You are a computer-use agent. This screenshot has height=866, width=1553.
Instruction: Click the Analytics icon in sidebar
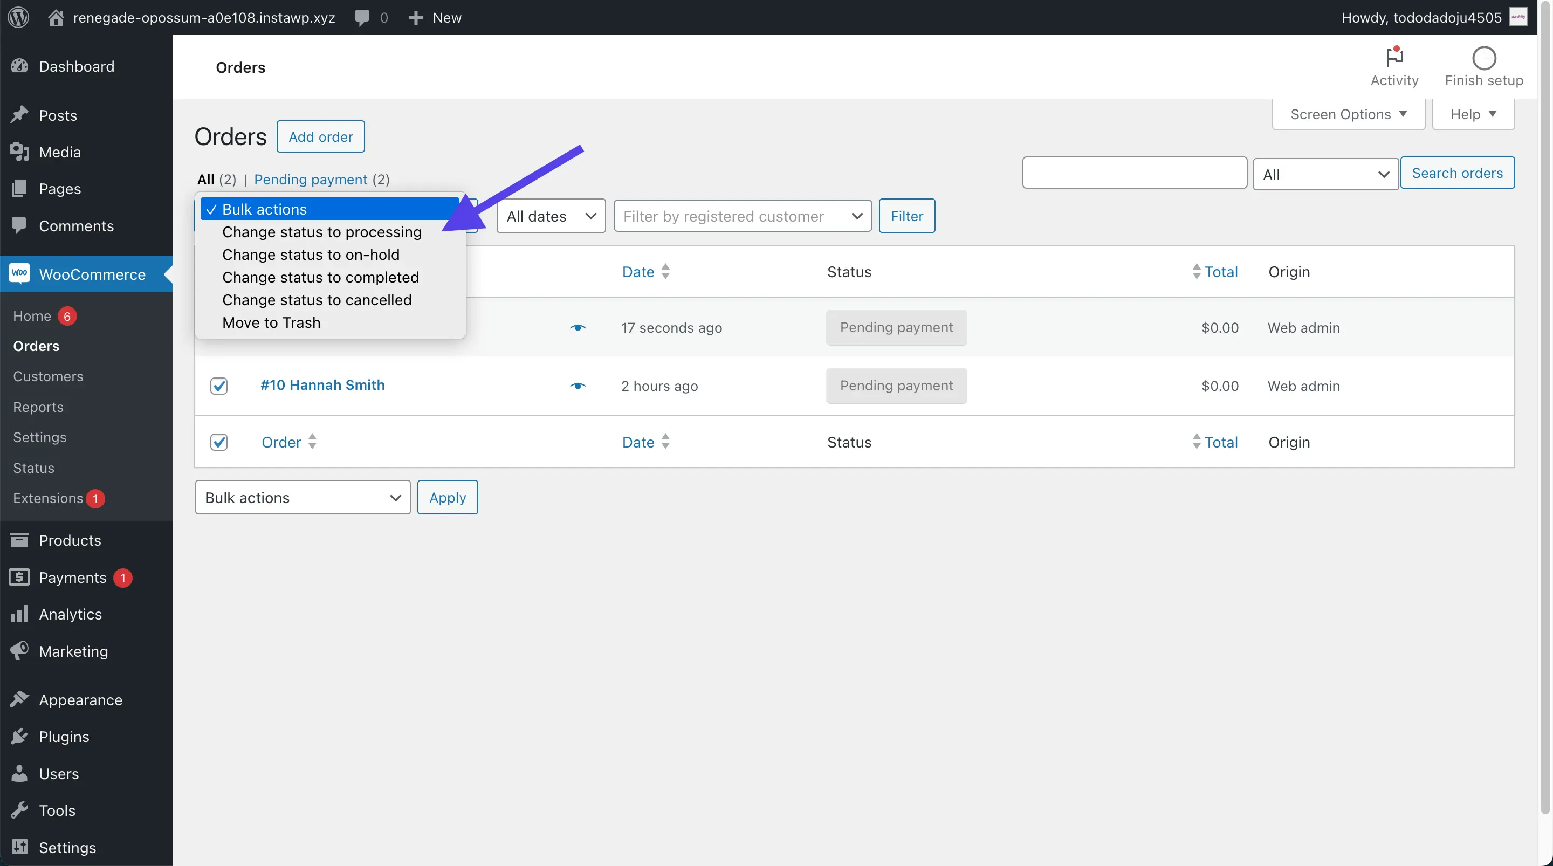coord(19,614)
